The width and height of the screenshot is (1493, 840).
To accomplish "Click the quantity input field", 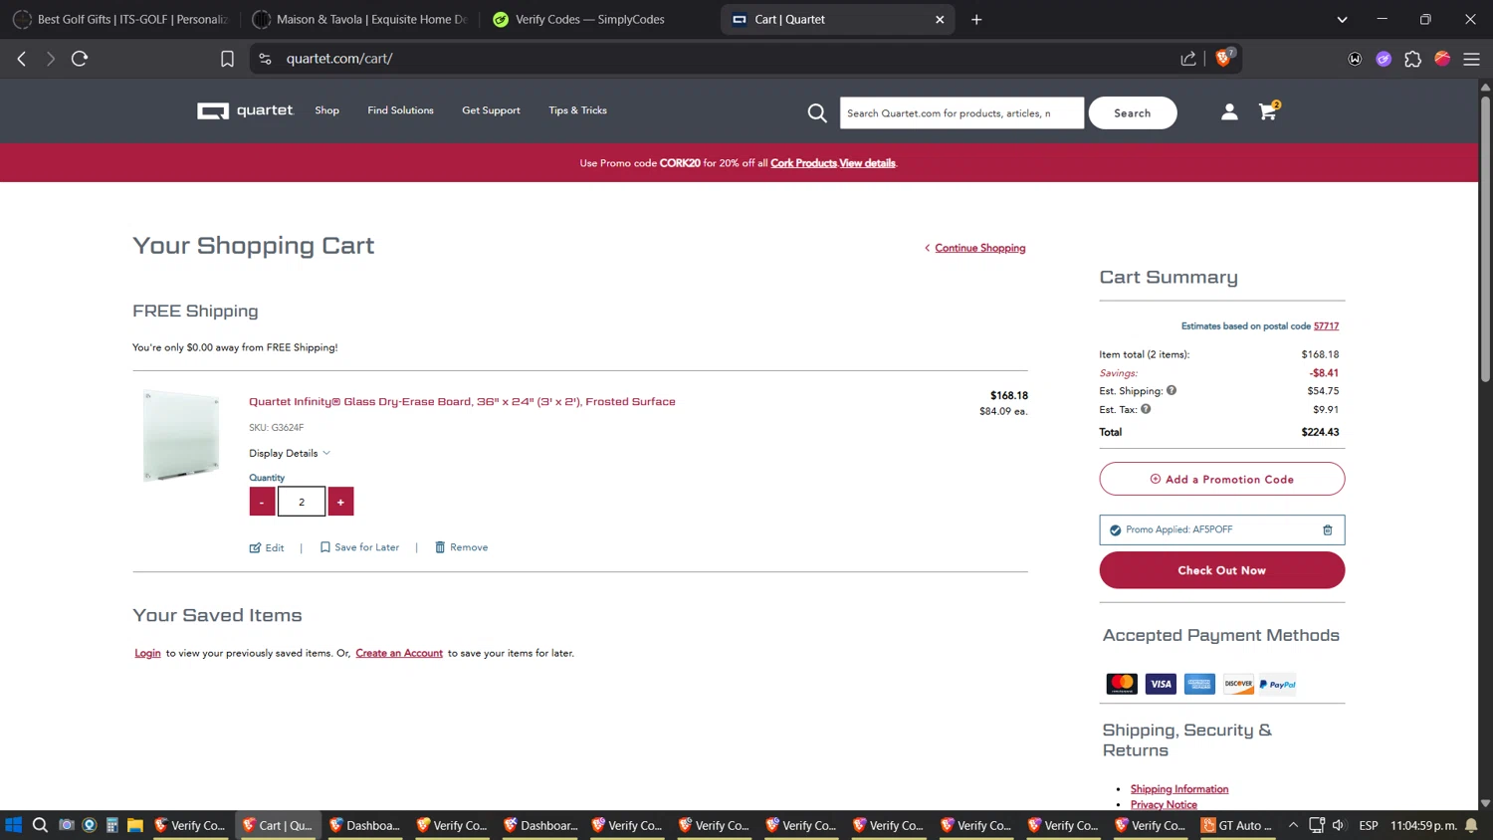I will [302, 502].
